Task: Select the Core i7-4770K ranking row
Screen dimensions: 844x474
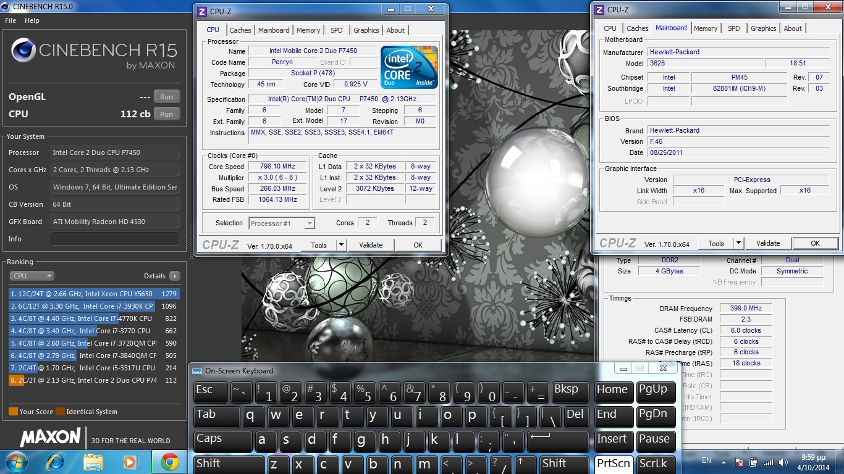Action: (x=94, y=318)
